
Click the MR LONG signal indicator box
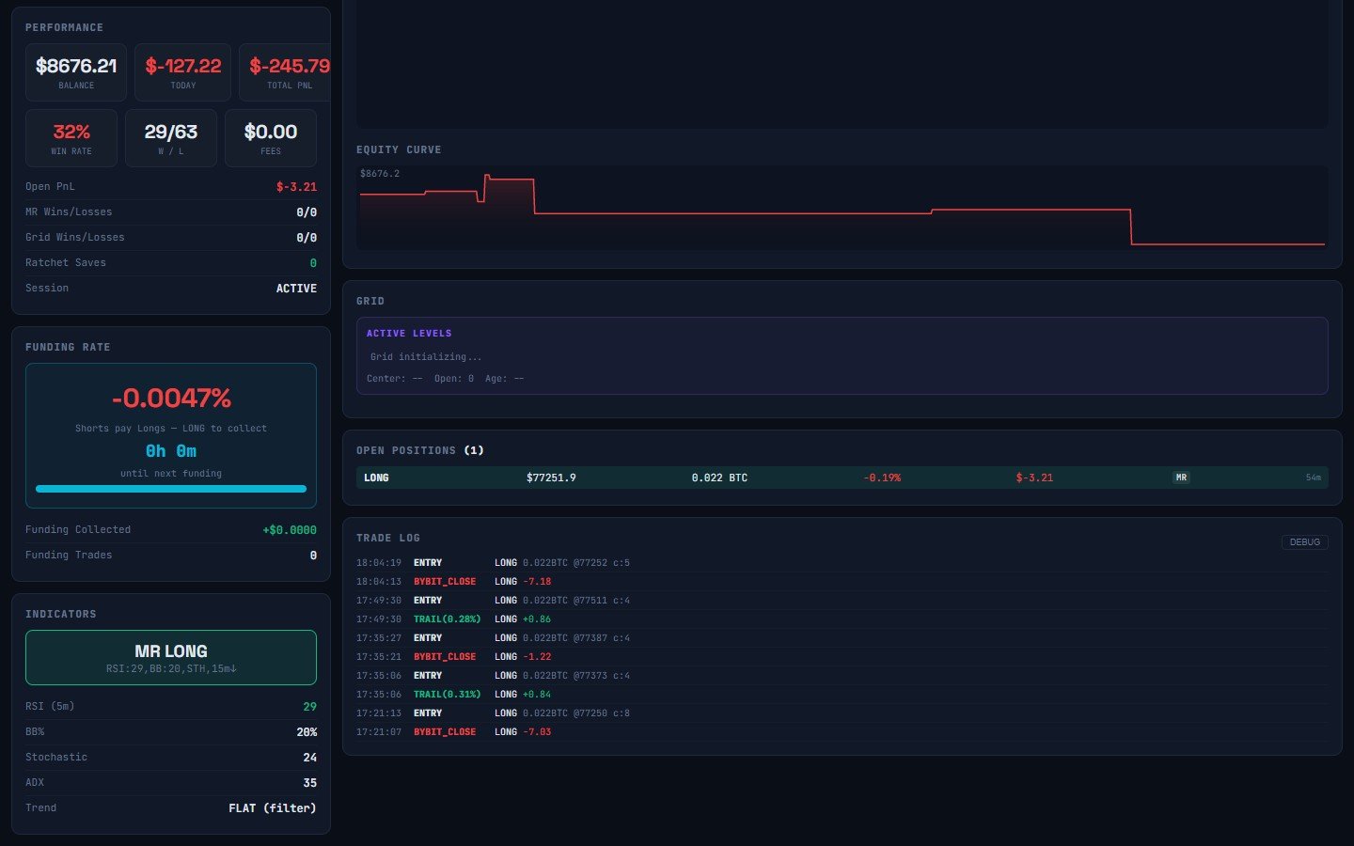tap(170, 657)
